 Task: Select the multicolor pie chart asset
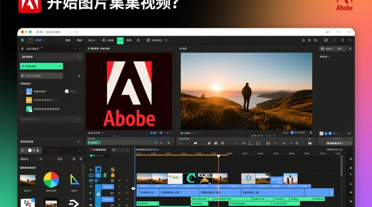tap(51, 180)
